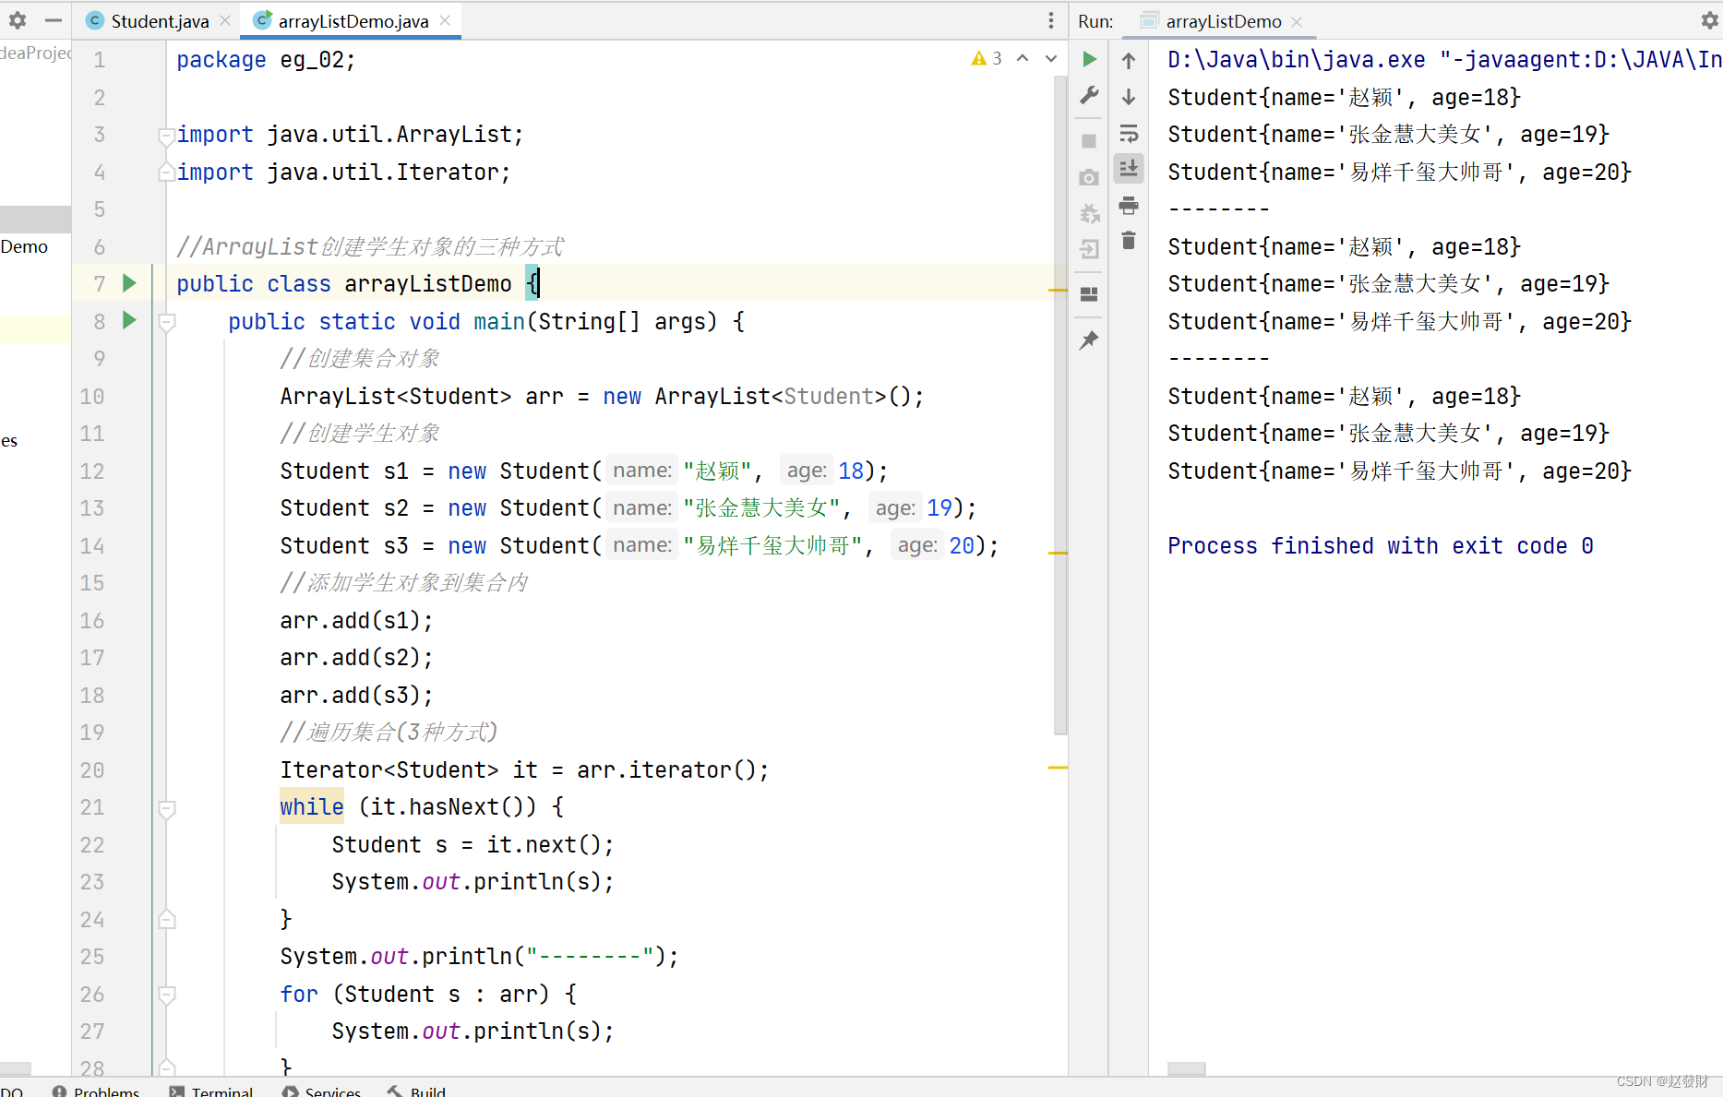Viewport: 1723px width, 1097px height.
Task: Click age: hint on line 14
Action: coord(917,545)
